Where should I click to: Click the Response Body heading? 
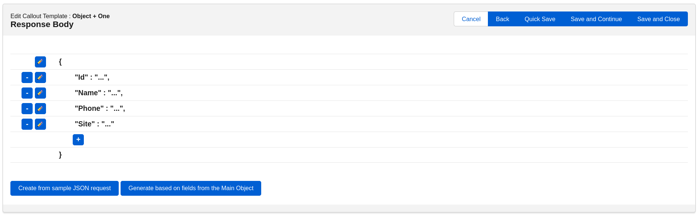click(42, 24)
